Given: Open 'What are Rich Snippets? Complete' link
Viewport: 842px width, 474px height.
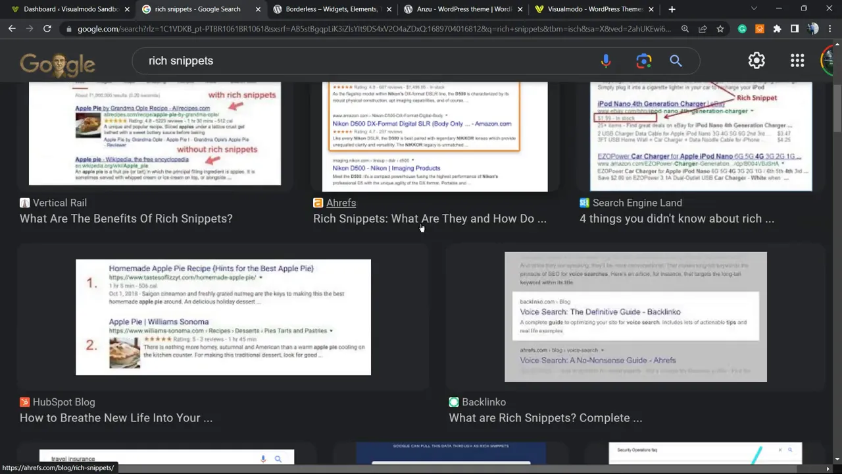Looking at the screenshot, I should pos(545,418).
